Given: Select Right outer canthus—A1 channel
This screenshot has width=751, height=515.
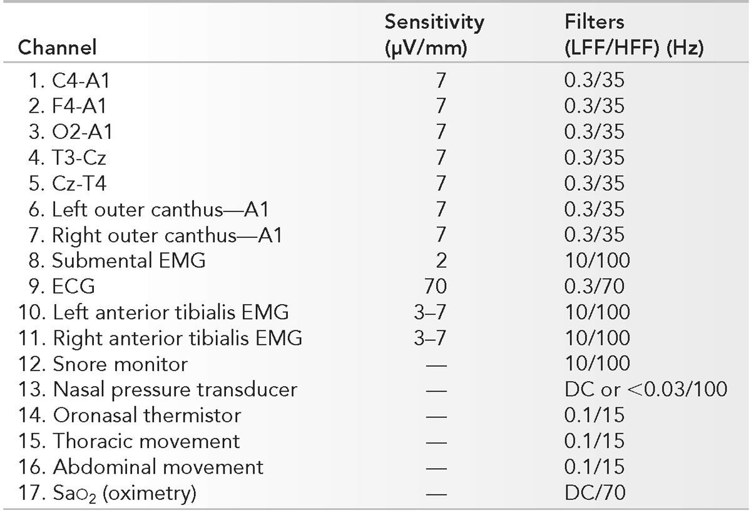Looking at the screenshot, I should click(158, 234).
